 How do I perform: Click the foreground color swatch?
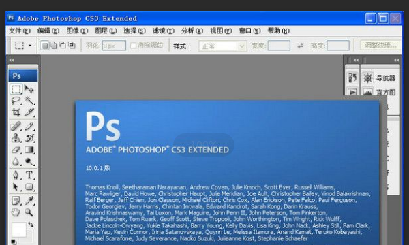click(19, 229)
